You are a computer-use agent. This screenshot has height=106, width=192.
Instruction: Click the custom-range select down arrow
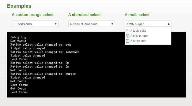pos(56,24)
